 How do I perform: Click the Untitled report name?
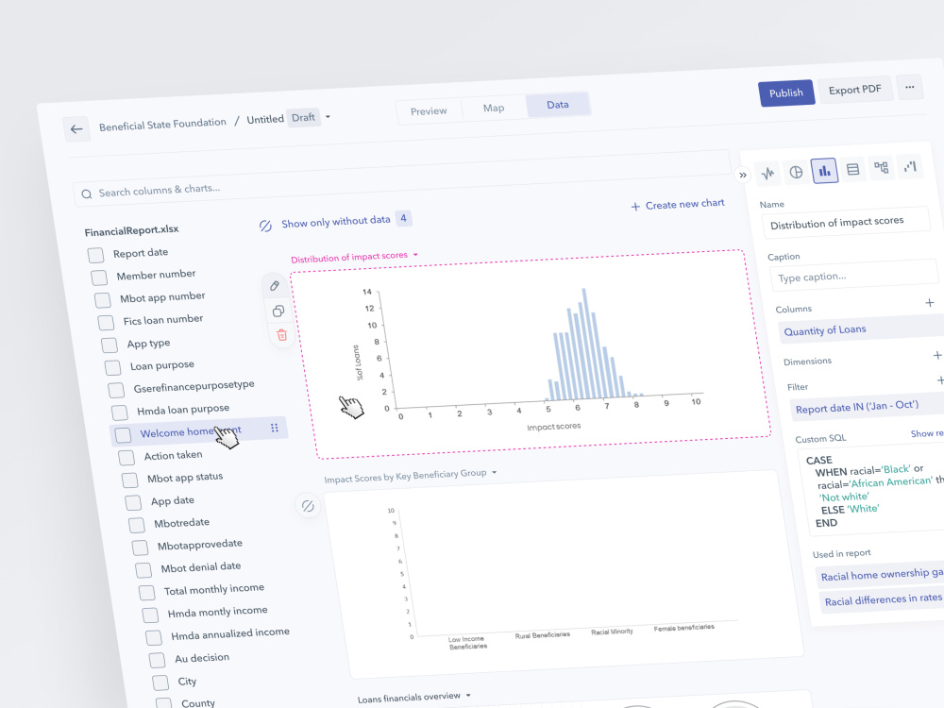265,119
